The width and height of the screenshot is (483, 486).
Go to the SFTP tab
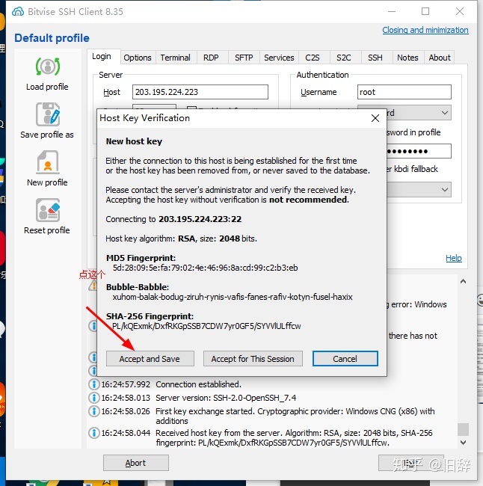pyautogui.click(x=244, y=58)
